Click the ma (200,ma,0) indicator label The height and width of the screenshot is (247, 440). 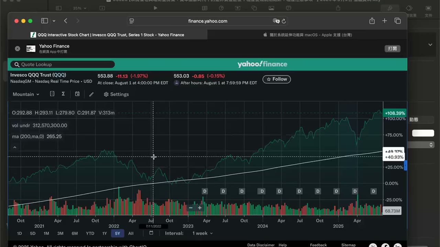click(x=28, y=137)
